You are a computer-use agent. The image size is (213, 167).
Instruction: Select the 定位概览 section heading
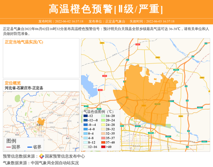[13, 83]
